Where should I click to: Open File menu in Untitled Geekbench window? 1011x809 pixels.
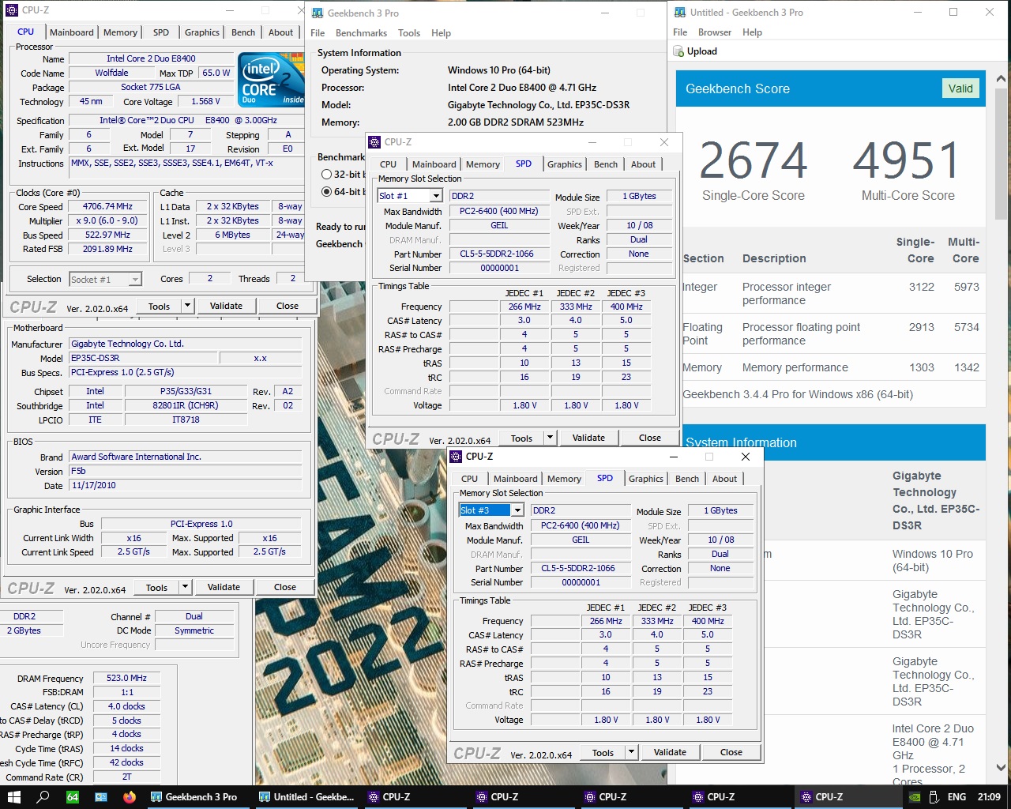point(680,32)
